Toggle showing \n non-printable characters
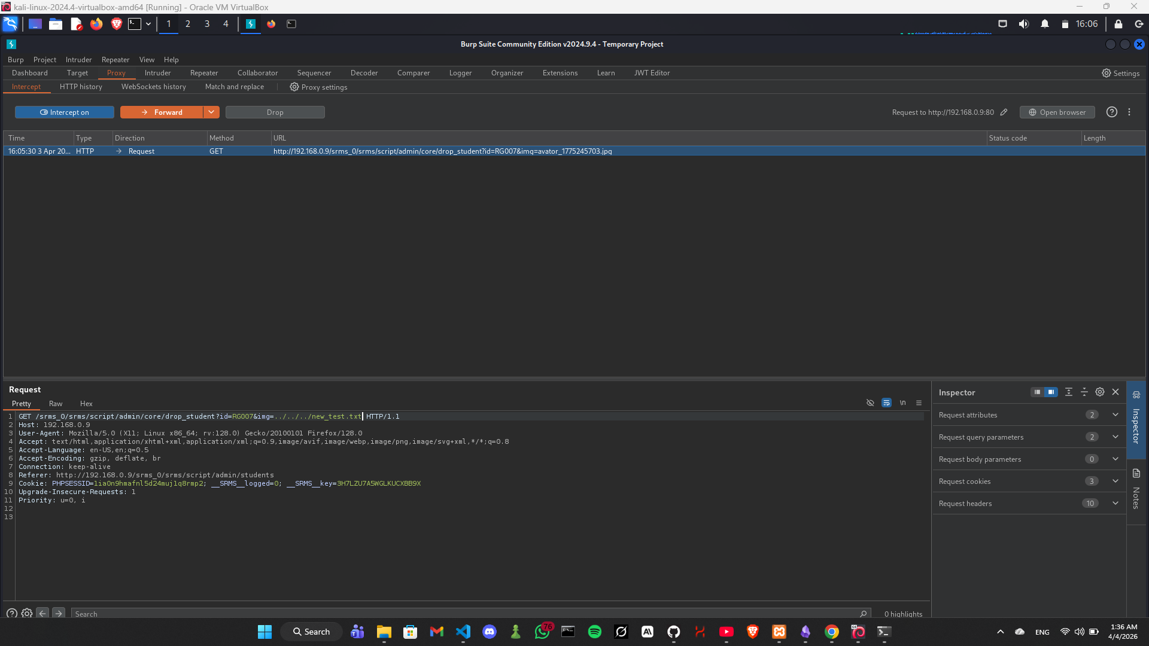This screenshot has height=646, width=1149. [x=902, y=403]
